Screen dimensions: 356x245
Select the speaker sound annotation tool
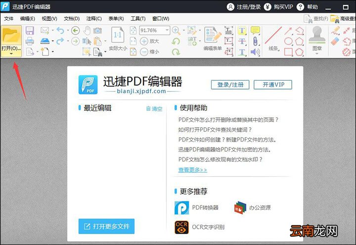(255, 52)
